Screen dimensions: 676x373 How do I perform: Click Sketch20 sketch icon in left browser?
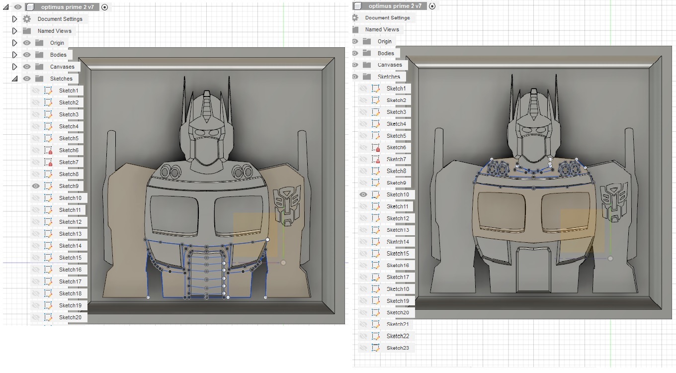click(48, 317)
